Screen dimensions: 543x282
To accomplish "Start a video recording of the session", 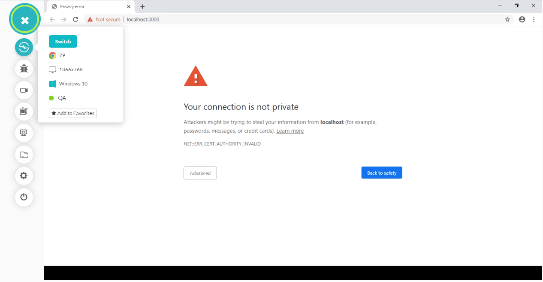I will pyautogui.click(x=24, y=90).
